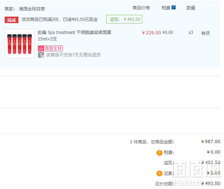
Task: Click the 应付总额 payable total label
Action: 165,184
